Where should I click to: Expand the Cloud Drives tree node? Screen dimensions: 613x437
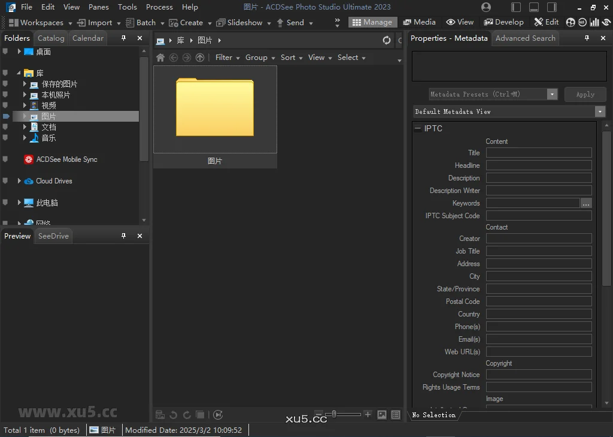(19, 181)
